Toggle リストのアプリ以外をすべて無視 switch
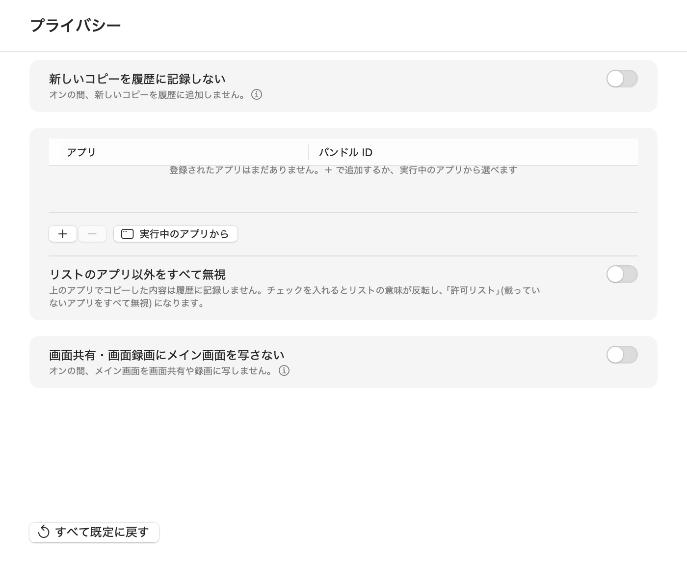This screenshot has width=687, height=562. pos(622,274)
